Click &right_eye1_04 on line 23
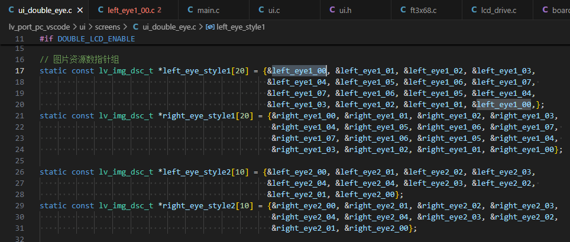The width and height of the screenshot is (570, 242). [x=522, y=138]
